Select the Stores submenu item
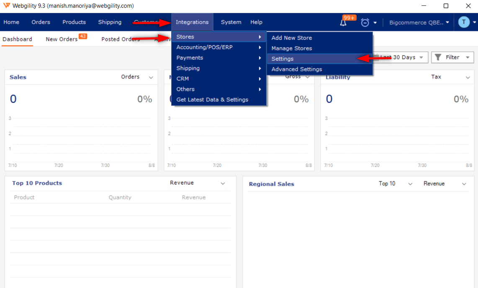478x288 pixels. tap(219, 36)
